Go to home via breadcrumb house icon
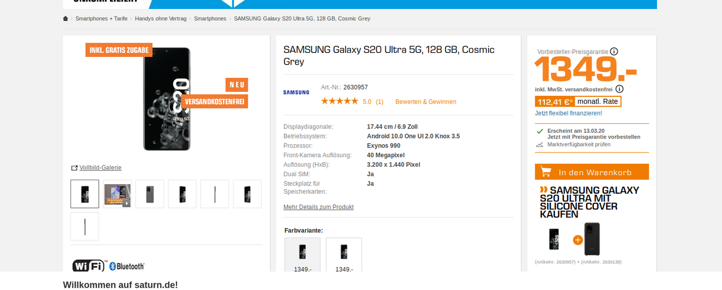 pos(65,19)
